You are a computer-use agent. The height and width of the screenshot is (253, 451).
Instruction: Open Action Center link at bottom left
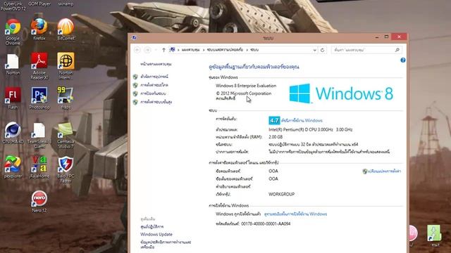click(152, 226)
